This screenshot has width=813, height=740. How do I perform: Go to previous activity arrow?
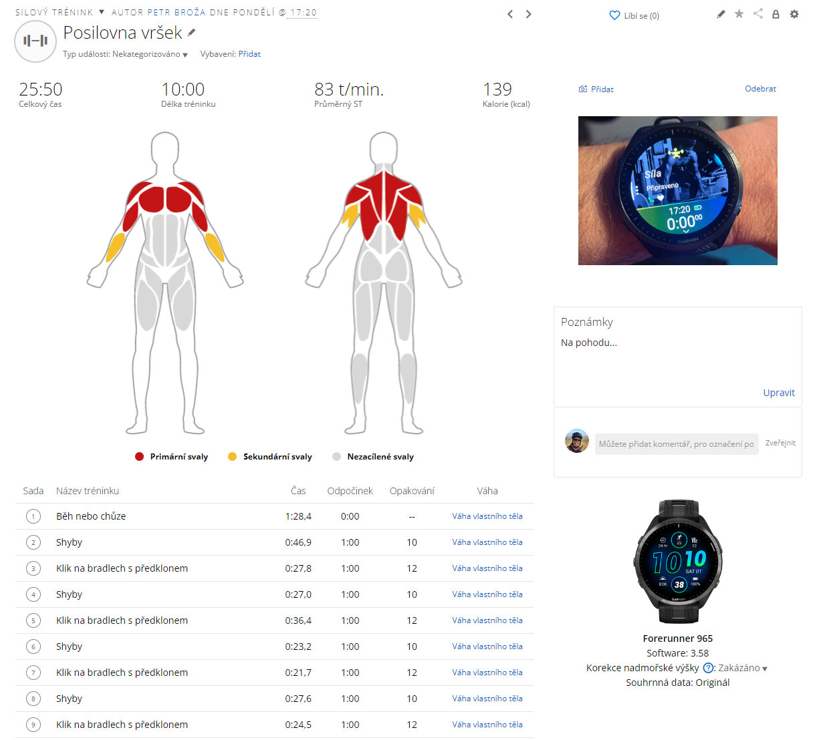coord(510,14)
